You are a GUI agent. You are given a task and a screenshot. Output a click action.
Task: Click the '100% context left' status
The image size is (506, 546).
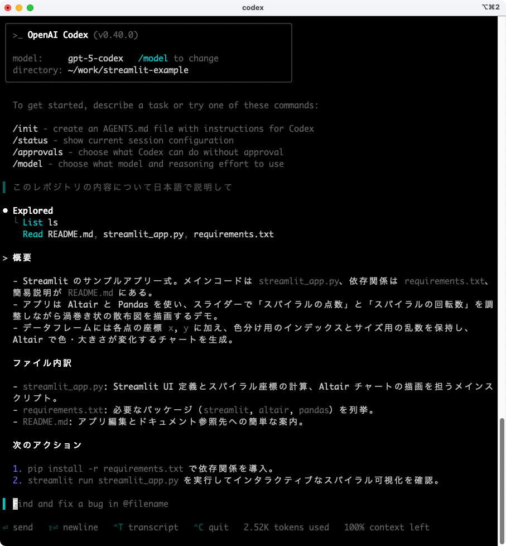387,527
